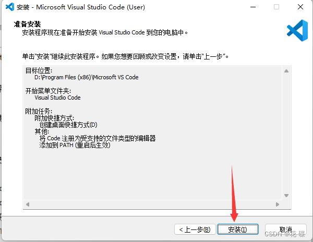Viewport: 313px width, 242px height.
Task: Click the 附加任务: label
Action: tap(39, 111)
